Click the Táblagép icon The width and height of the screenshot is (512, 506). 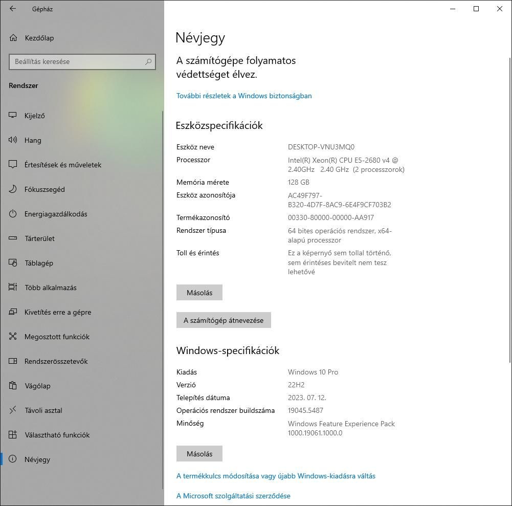coord(13,262)
